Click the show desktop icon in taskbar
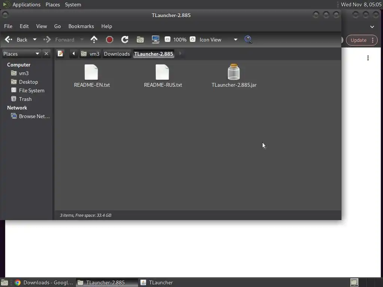The image size is (383, 287). 4,283
